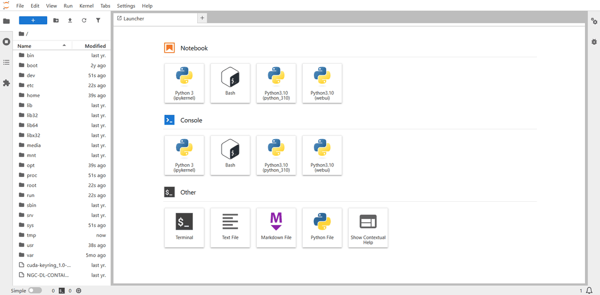Screen dimensions: 600x295
Task: Click the kernel gear icon in status bar
Action: point(79,291)
